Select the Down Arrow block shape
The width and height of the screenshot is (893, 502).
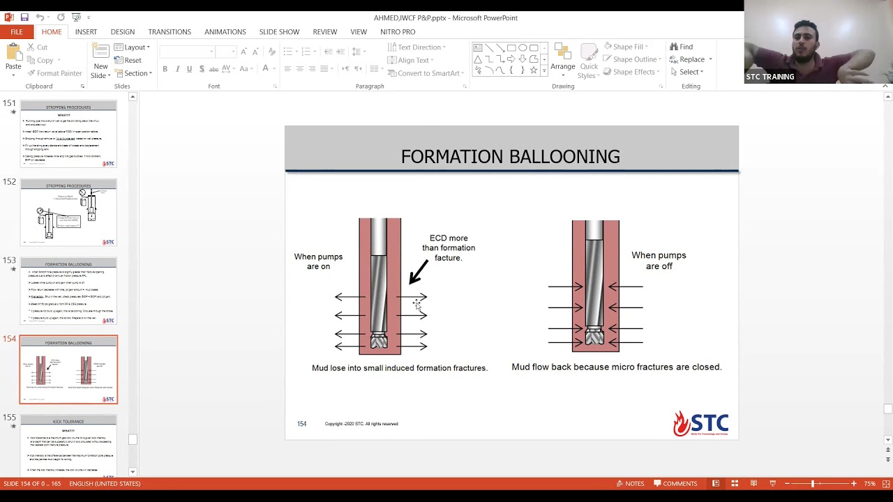click(523, 59)
